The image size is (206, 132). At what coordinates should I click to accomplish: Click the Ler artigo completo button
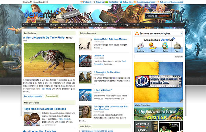click(33, 96)
